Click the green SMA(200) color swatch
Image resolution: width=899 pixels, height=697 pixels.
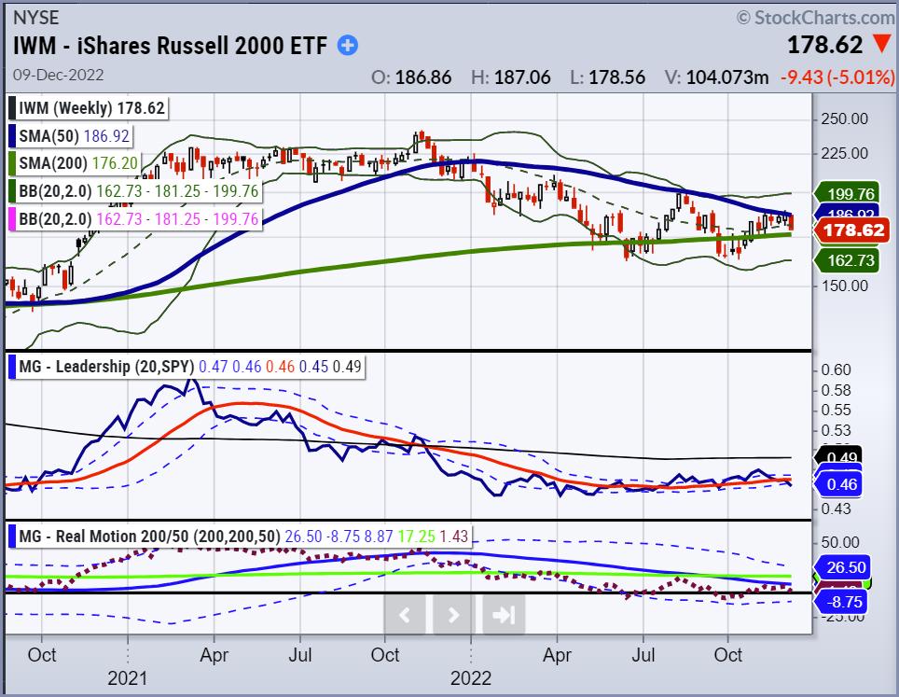pos(12,163)
